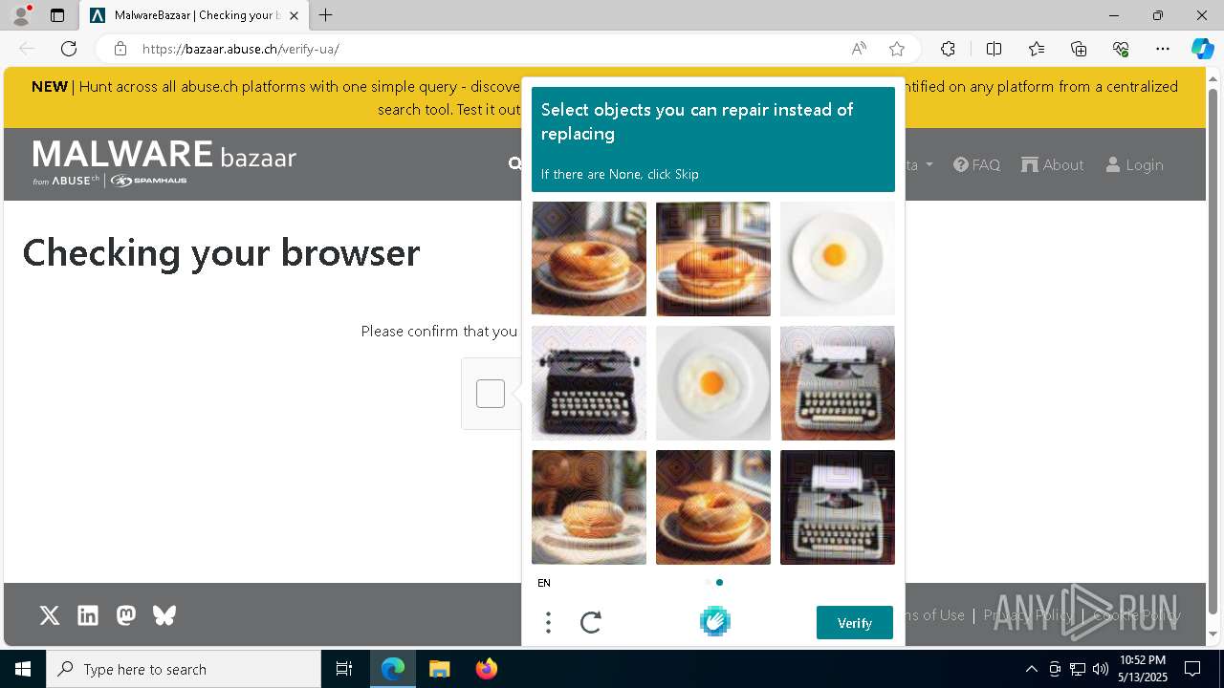
Task: Open Favorites list icon
Action: (1037, 49)
